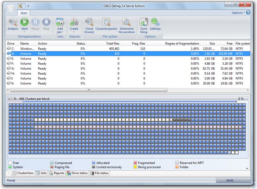Open Add job in Jobs group

(60, 26)
